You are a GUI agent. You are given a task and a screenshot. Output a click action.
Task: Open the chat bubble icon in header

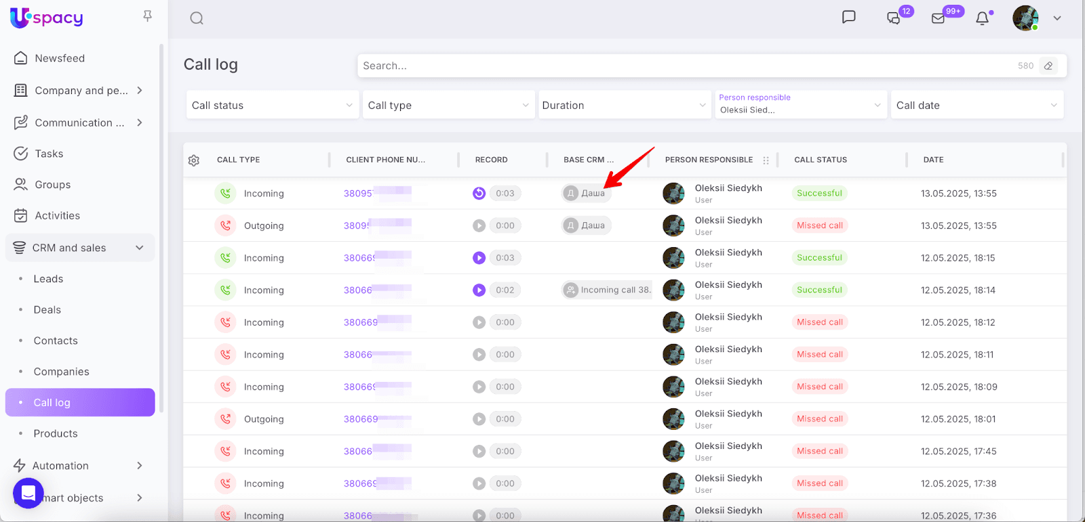point(848,18)
